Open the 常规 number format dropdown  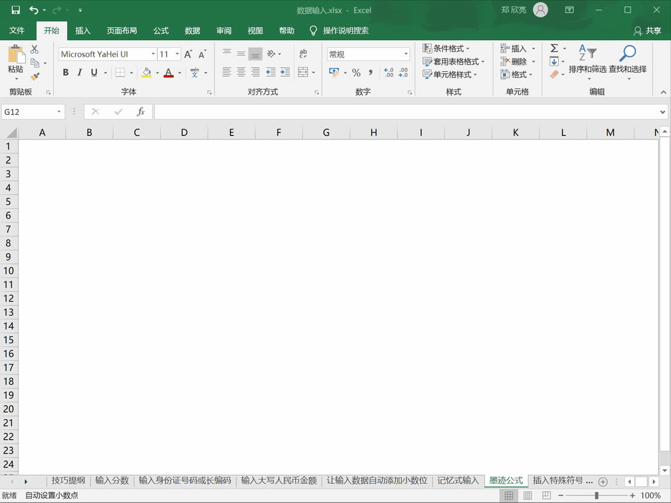(x=367, y=53)
